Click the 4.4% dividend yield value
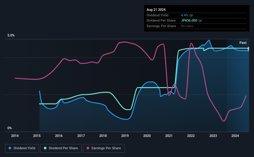This screenshot has width=254, height=157. (184, 15)
